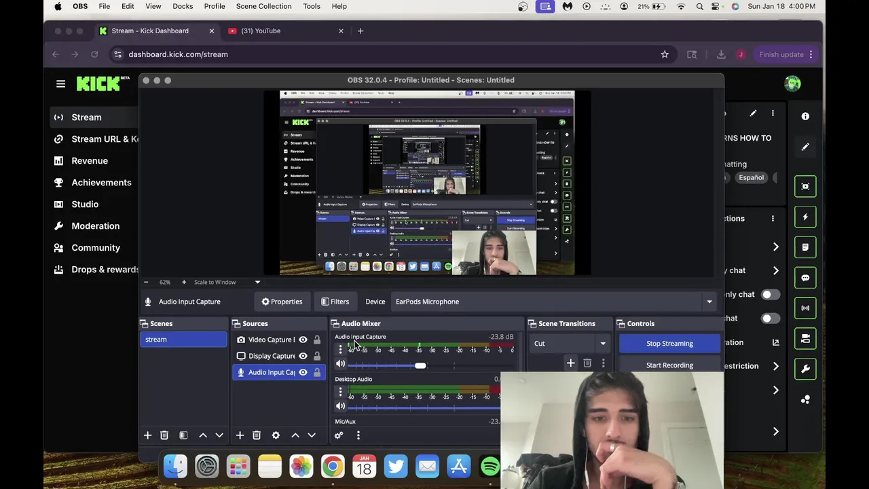Toggle visibility of the Audio Input Capture source
869x489 pixels.
[x=303, y=372]
